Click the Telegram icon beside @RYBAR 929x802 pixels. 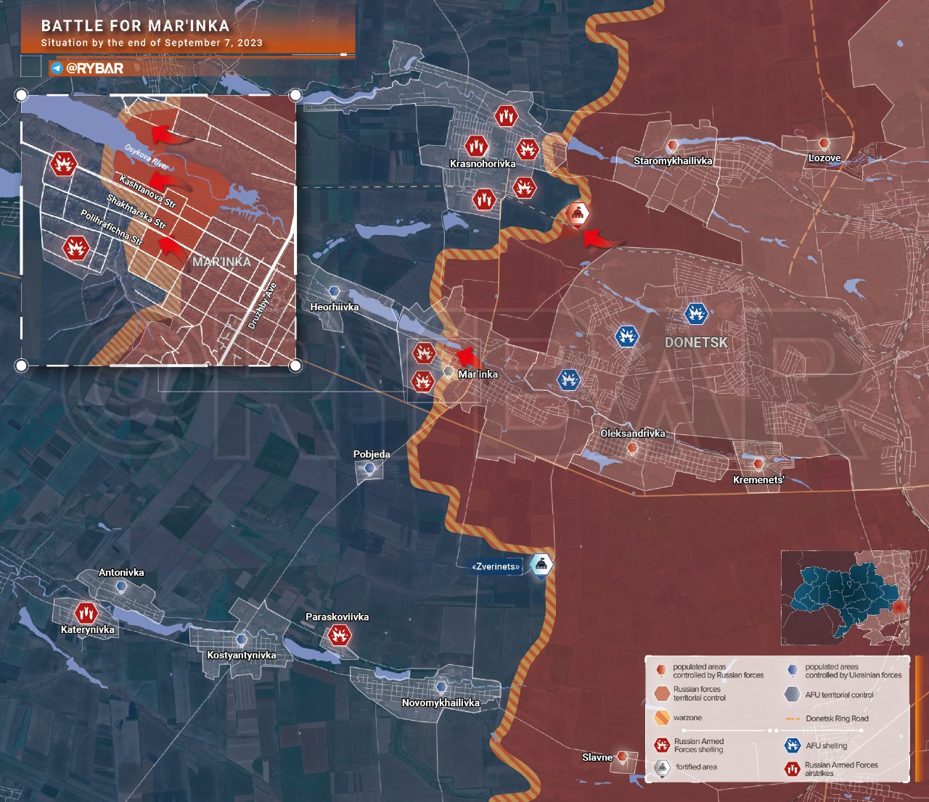click(x=57, y=69)
